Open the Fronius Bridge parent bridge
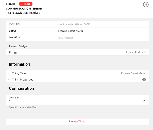This screenshot has width=153, height=130. (x=77, y=52)
